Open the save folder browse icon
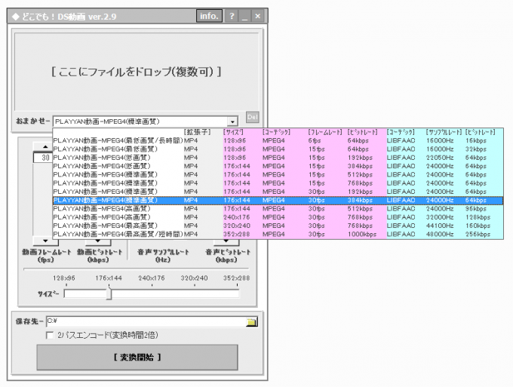The image size is (513, 387). click(251, 322)
